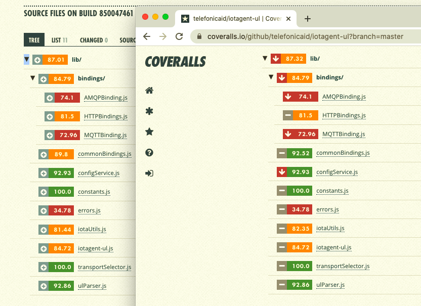Image resolution: width=421 pixels, height=306 pixels.
Task: Close the telefonicaid/iotagent-ul tab
Action: [288, 19]
